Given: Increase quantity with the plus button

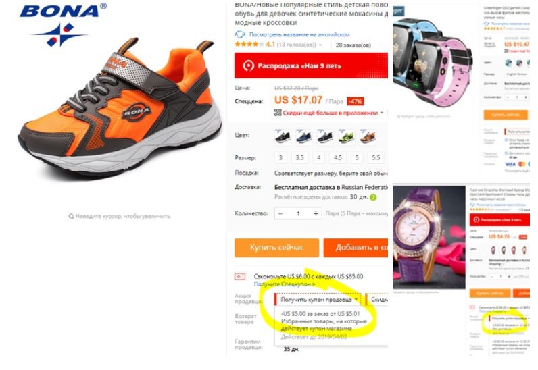Looking at the screenshot, I should click(316, 213).
